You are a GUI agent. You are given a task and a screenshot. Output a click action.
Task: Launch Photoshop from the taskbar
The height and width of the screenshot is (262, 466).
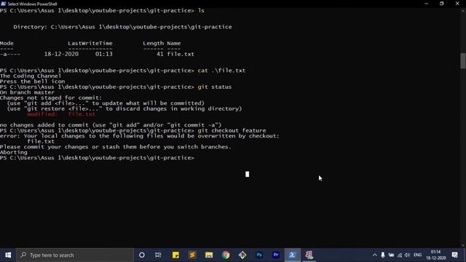[259, 255]
